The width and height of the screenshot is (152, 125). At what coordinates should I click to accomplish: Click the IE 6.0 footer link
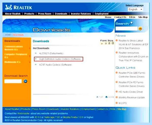coord(38,117)
